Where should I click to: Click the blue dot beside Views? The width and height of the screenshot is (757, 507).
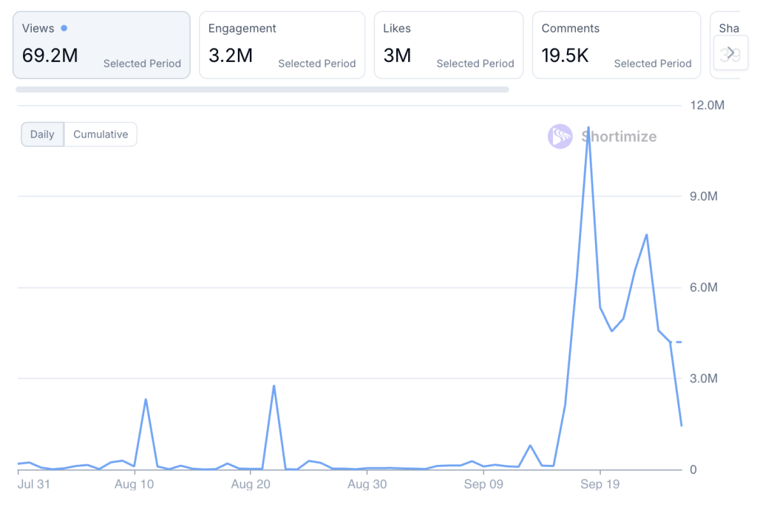click(64, 28)
